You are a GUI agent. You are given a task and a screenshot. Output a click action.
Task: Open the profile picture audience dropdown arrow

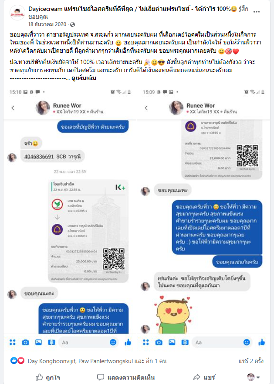coord(258,377)
